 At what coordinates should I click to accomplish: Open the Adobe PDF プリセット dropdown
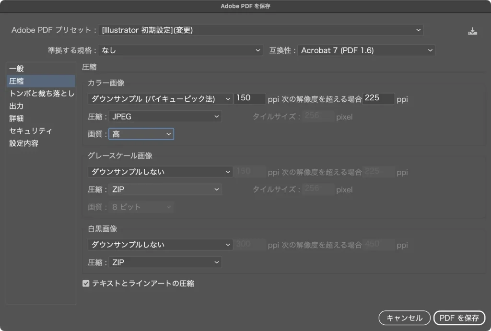coord(261,30)
